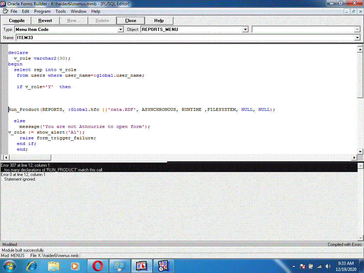Open the media player taskbar icon
The height and width of the screenshot is (273, 364).
(x=75, y=266)
